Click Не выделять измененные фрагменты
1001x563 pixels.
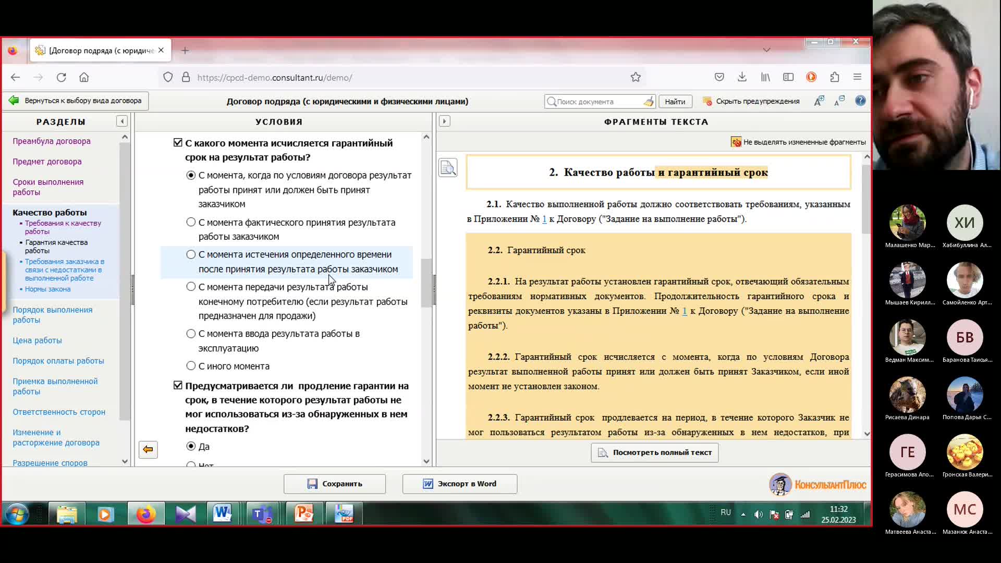click(798, 142)
